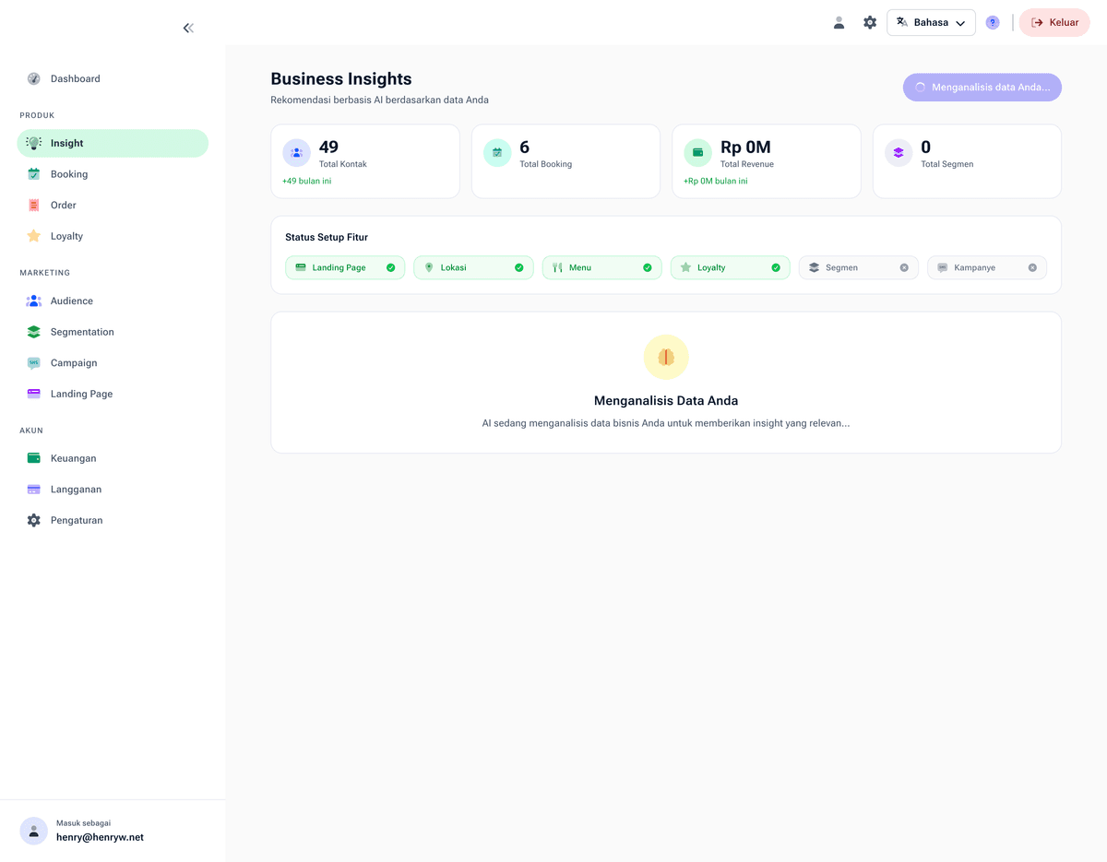Collapse the sidebar with the chevron arrows
The image size is (1107, 862).
188,28
